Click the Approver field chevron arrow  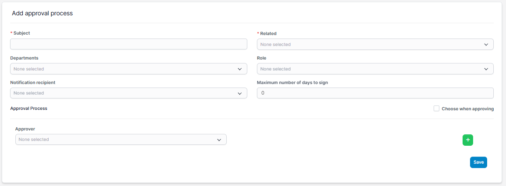point(219,140)
